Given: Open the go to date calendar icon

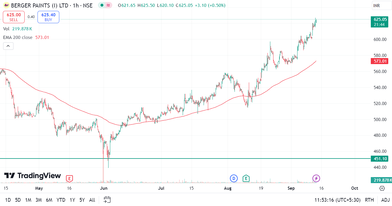Looking at the screenshot, I should [x=107, y=200].
